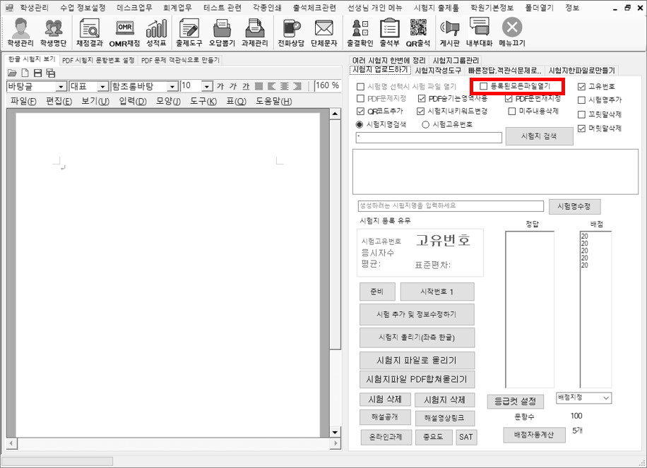Image resolution: width=647 pixels, height=468 pixels.
Task: Open the 단체문자 group message icon
Action: [324, 32]
